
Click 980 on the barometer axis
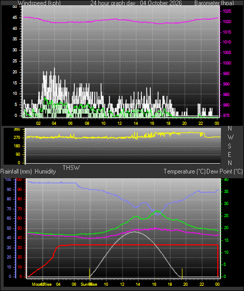(226, 105)
